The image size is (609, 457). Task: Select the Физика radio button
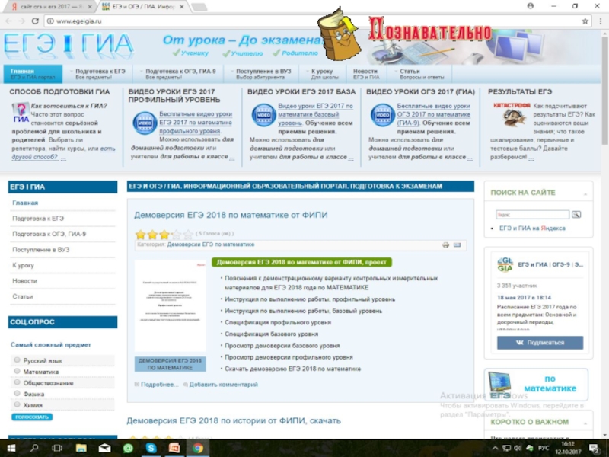(17, 395)
